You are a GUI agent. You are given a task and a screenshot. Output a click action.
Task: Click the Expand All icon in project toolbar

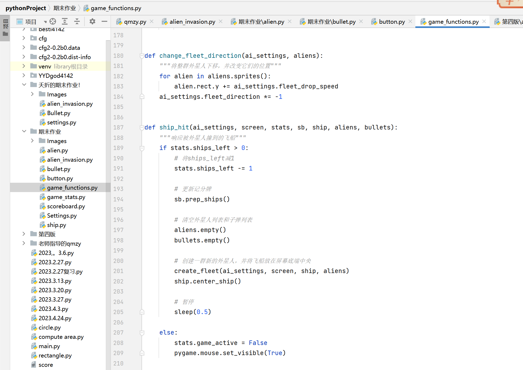(x=65, y=22)
